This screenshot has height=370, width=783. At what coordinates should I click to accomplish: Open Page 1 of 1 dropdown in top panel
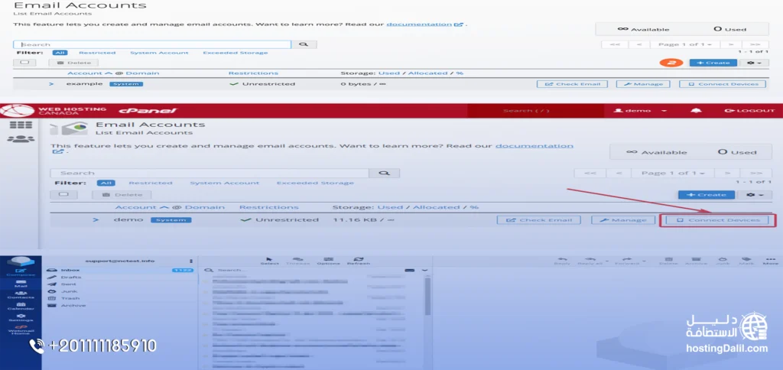684,44
